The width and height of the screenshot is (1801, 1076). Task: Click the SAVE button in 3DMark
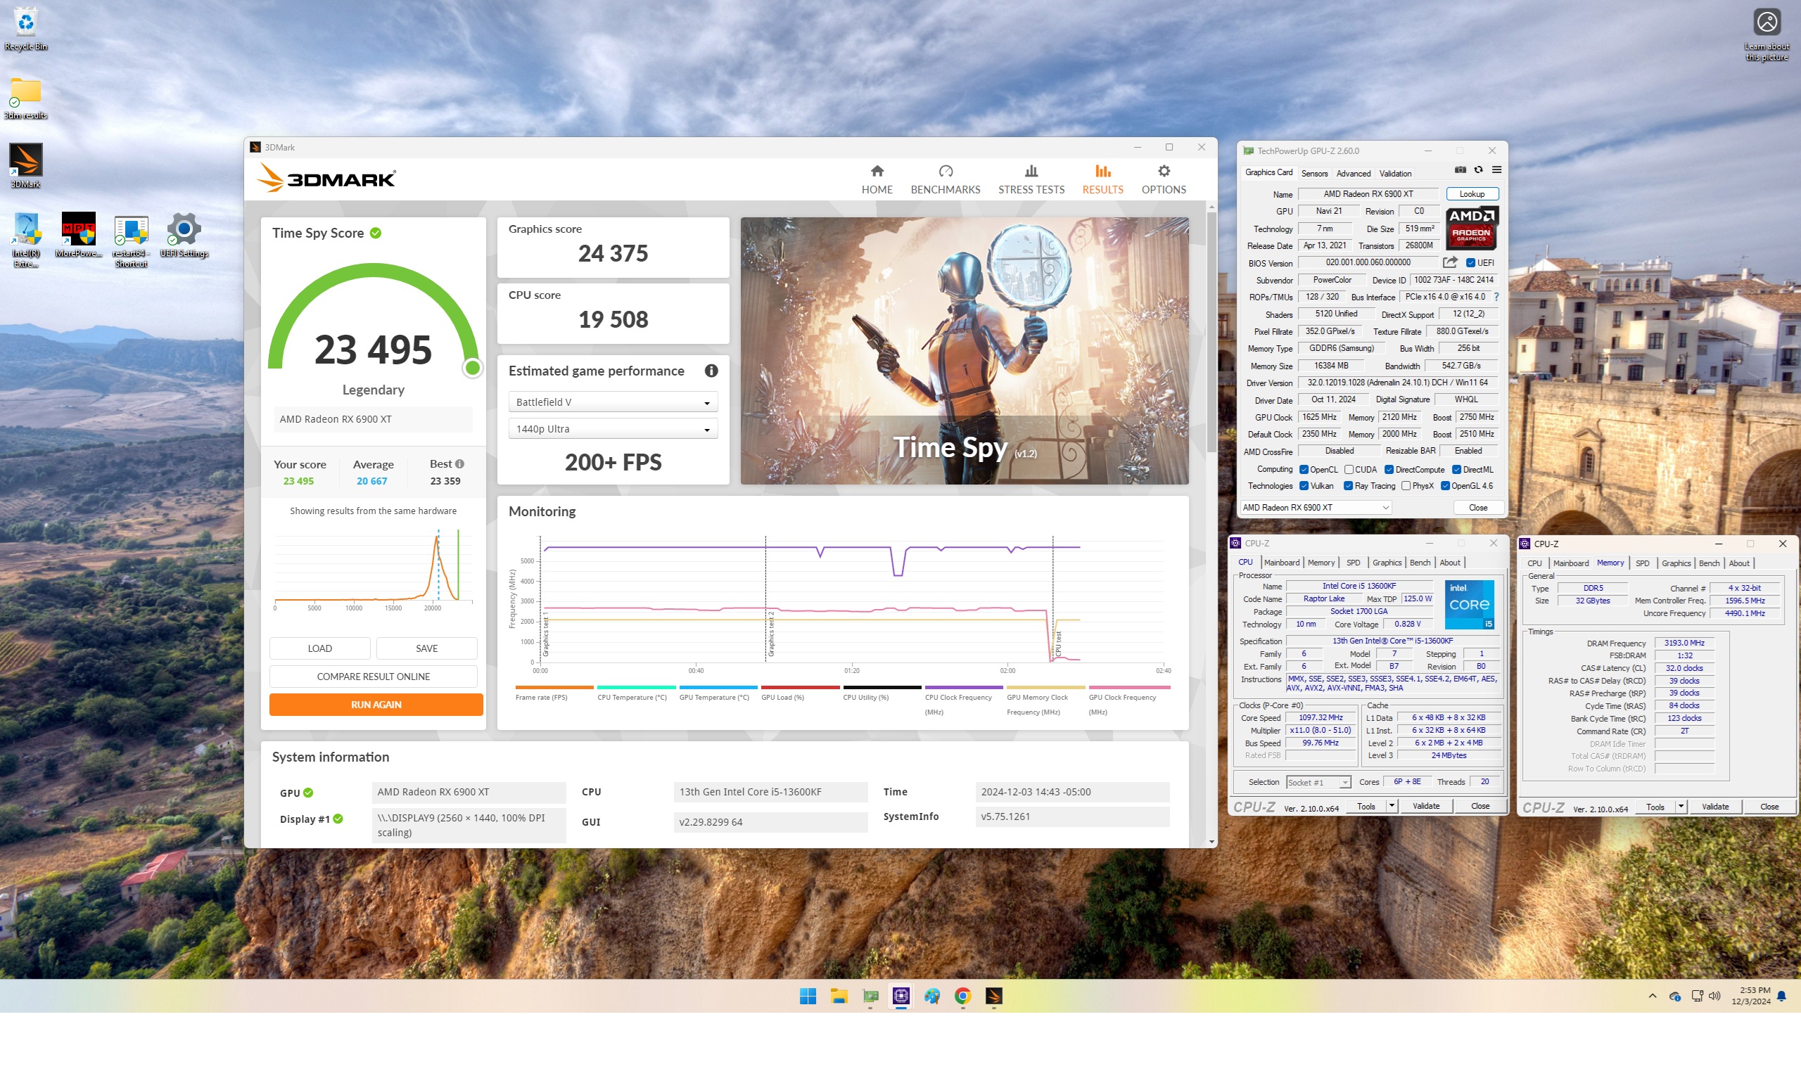point(426,648)
